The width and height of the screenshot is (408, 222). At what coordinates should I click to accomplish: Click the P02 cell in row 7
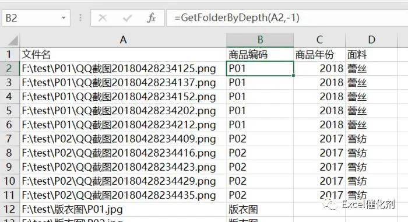point(260,139)
